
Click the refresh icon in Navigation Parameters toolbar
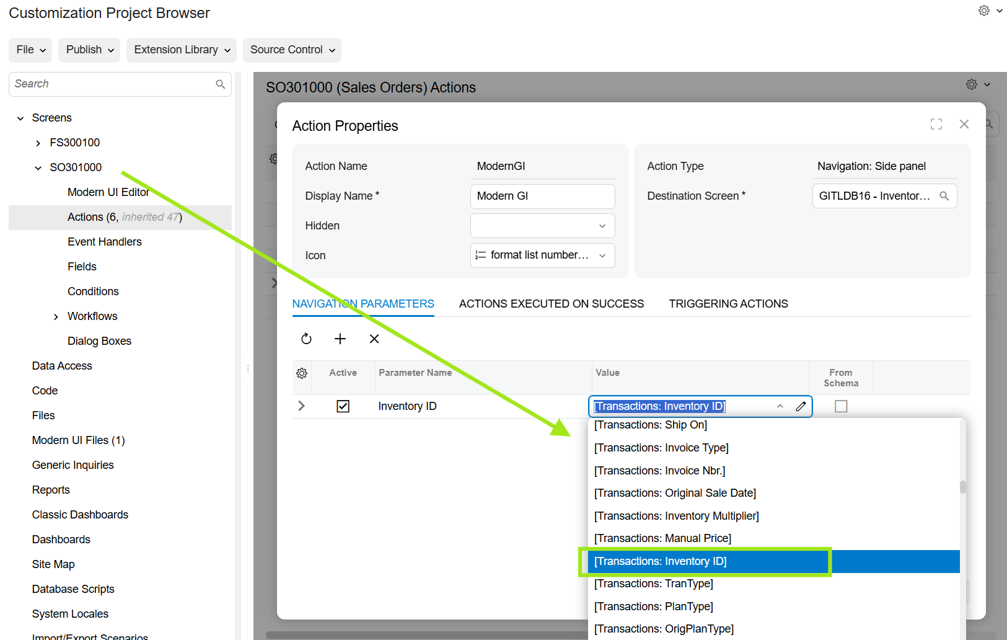306,339
